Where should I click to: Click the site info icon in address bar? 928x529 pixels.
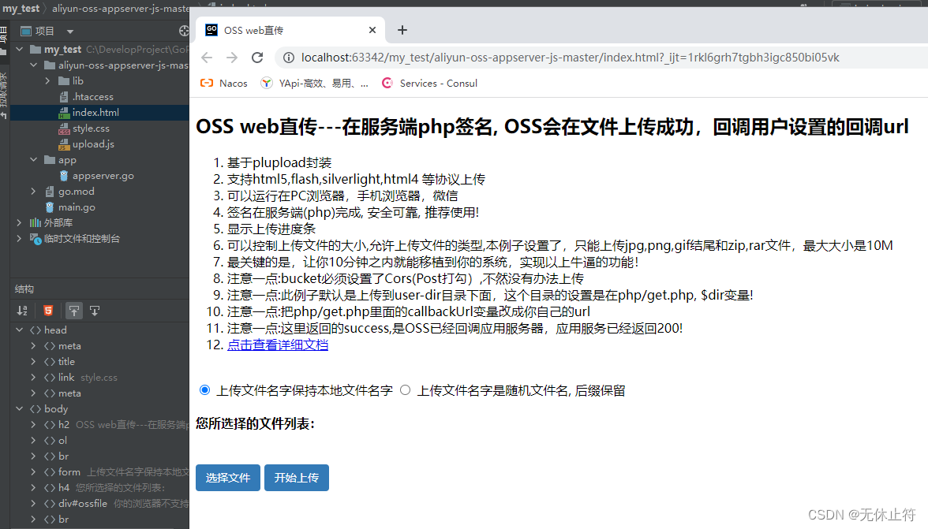(x=288, y=58)
